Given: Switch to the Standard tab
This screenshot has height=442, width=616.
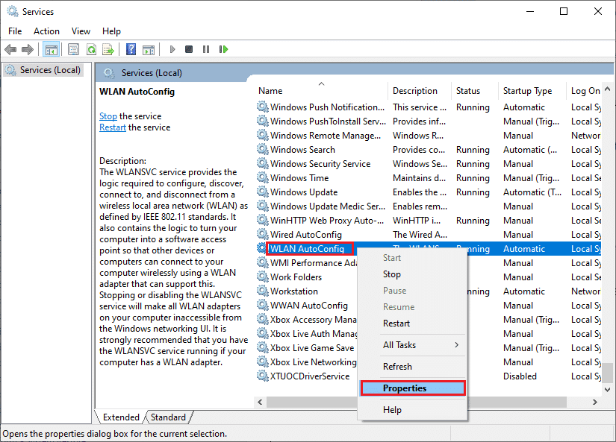Looking at the screenshot, I should [x=169, y=417].
